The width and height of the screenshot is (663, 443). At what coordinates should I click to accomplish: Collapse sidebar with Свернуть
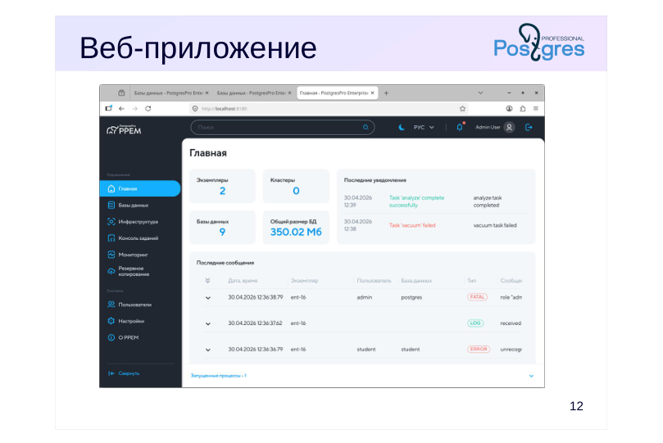click(x=124, y=373)
